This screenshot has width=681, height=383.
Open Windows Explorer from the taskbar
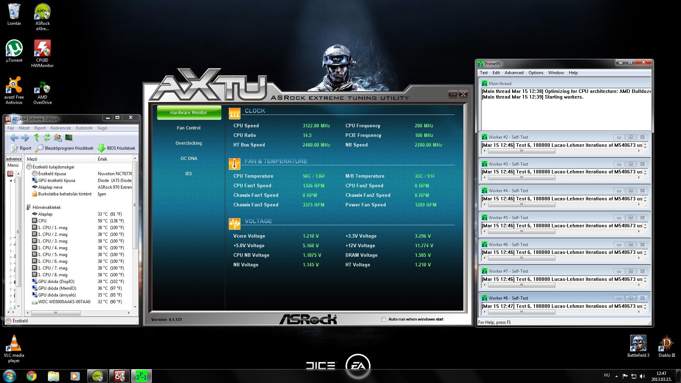tap(54, 376)
